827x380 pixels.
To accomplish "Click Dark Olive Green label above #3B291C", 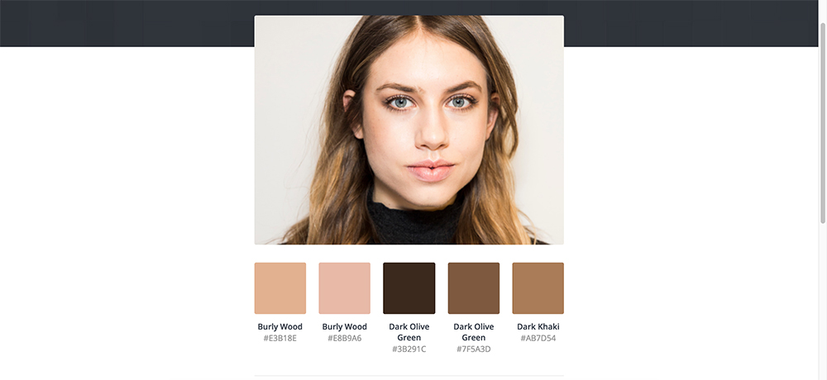I will coord(409,332).
